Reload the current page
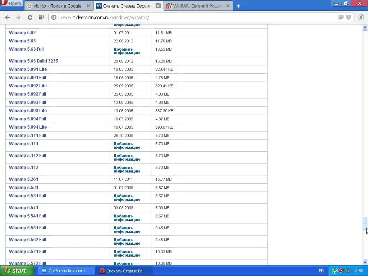Screen dimensions: 368x276 [x=30, y=17]
